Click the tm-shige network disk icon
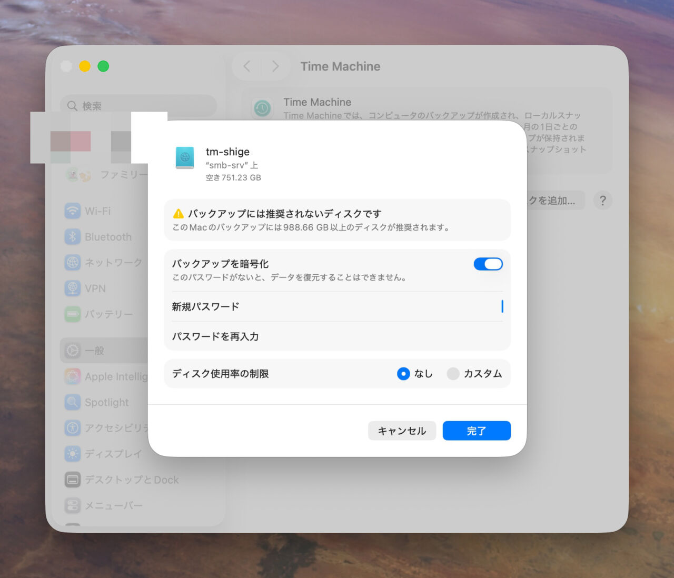 coord(185,157)
